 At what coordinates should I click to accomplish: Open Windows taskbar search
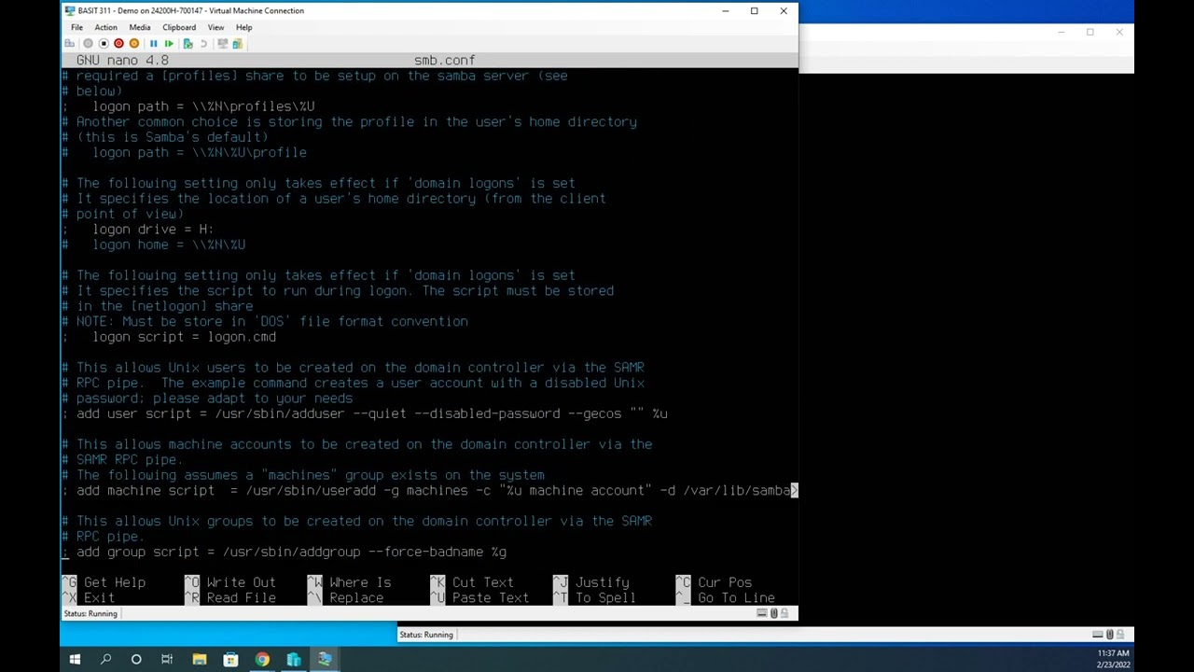tap(105, 660)
